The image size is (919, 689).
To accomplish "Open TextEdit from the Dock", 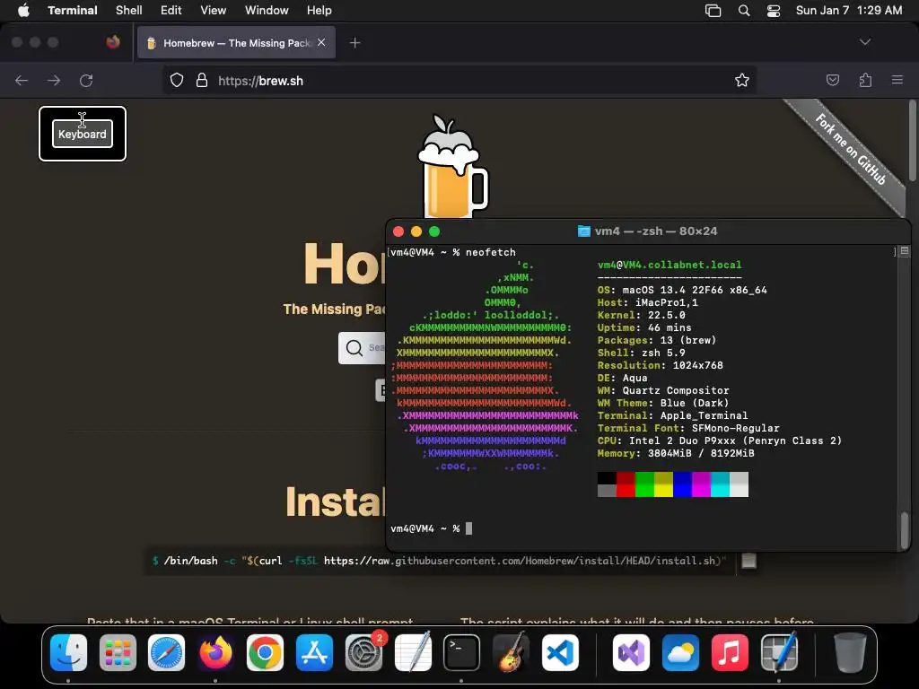I will 413,652.
